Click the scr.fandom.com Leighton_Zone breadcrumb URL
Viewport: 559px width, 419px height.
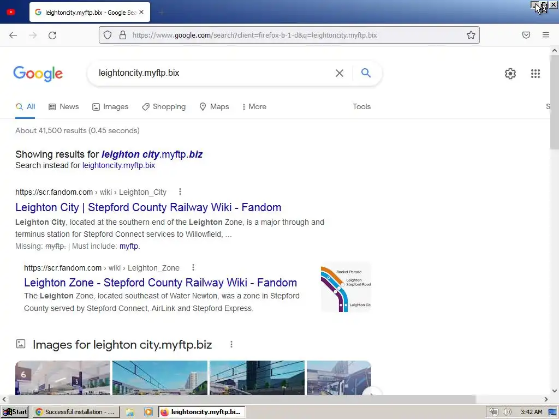[102, 268]
